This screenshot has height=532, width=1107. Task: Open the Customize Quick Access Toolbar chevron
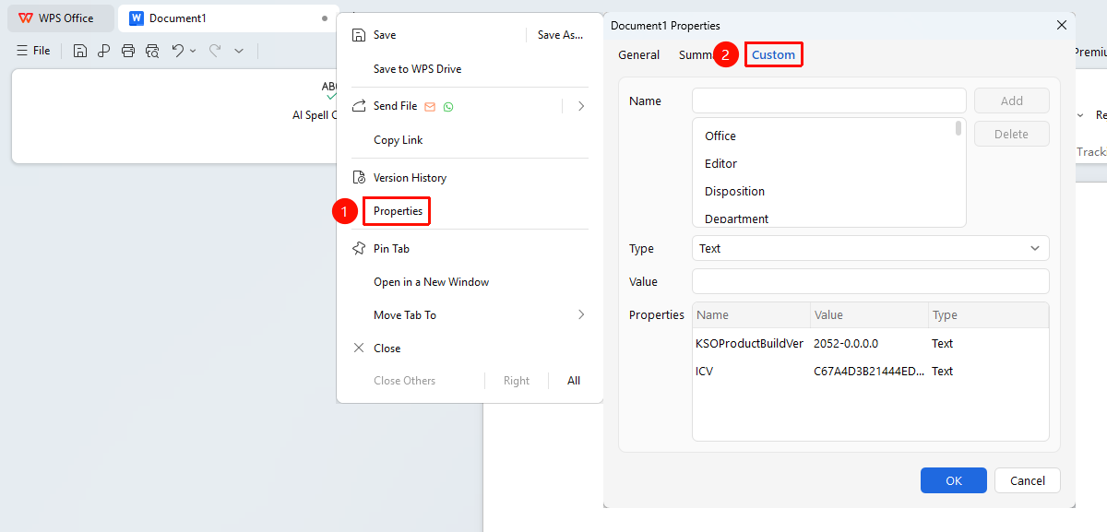(x=239, y=51)
